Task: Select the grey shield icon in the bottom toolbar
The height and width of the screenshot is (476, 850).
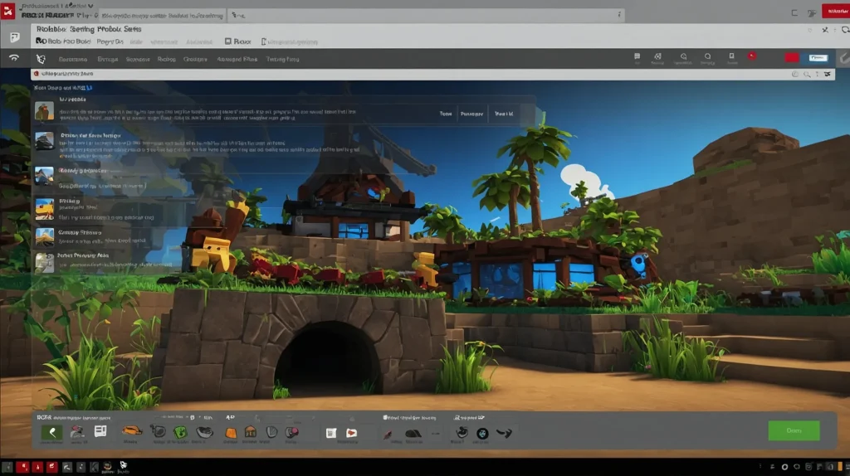Action: tap(271, 431)
